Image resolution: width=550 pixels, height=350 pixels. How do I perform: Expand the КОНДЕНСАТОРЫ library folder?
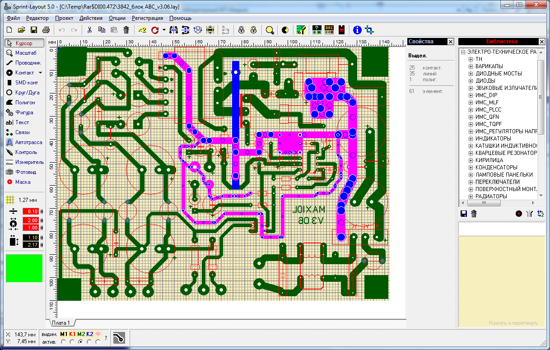[471, 168]
